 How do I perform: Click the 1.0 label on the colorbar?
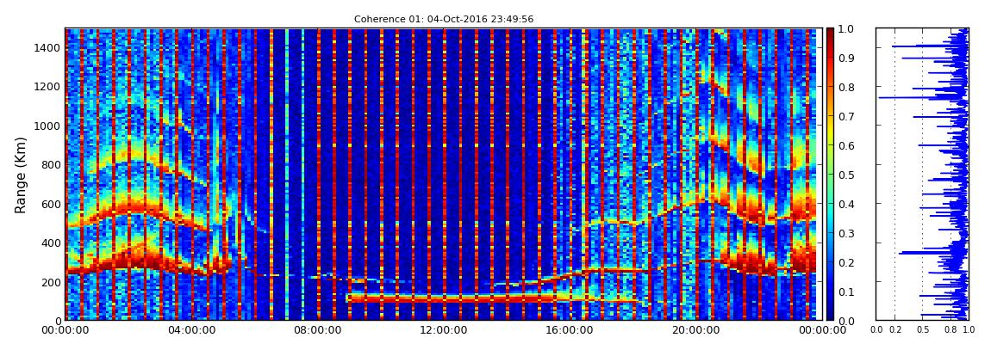tap(846, 29)
